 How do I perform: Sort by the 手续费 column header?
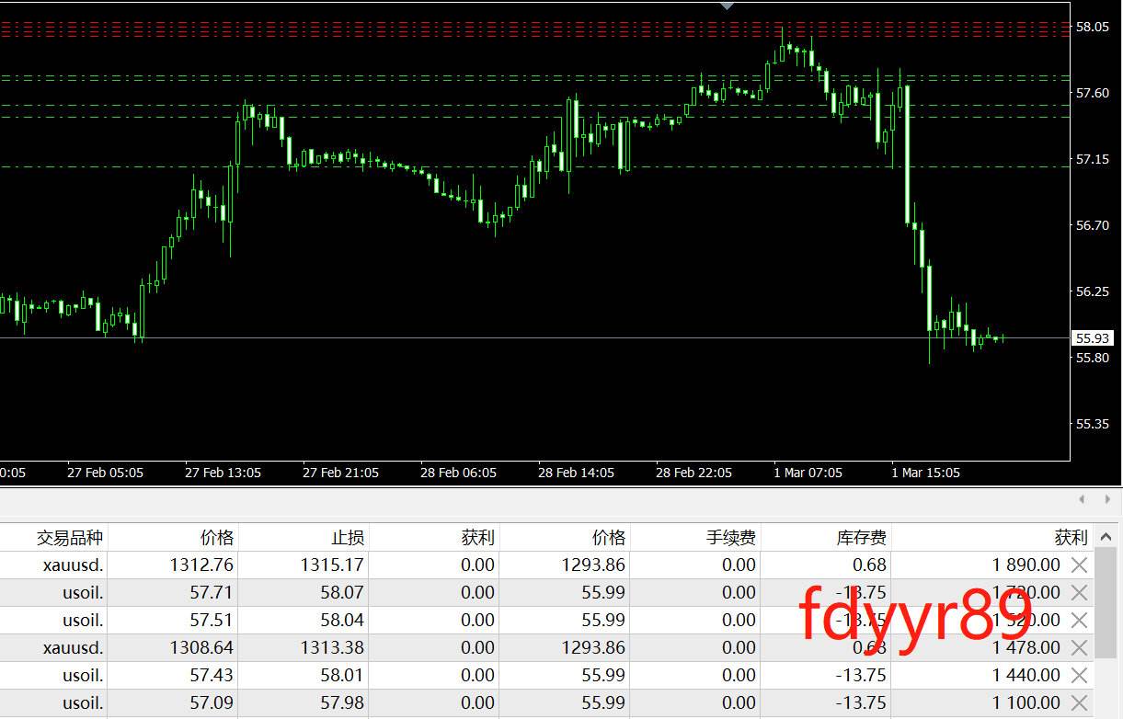point(730,538)
